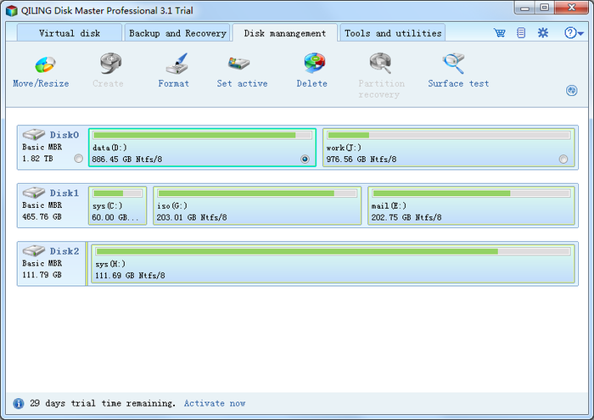Click '29 days trial time remaining' text
This screenshot has width=594, height=420.
pos(103,403)
